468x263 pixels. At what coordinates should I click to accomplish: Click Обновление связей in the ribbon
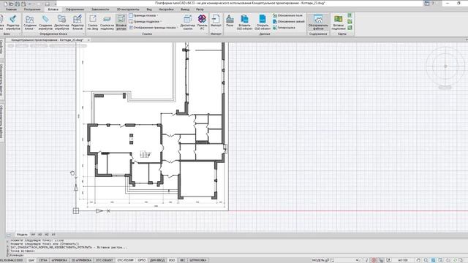point(289,21)
